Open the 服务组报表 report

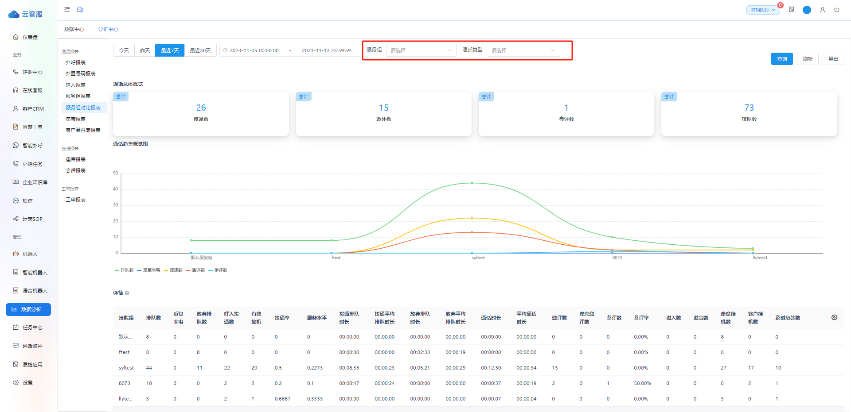[x=78, y=96]
